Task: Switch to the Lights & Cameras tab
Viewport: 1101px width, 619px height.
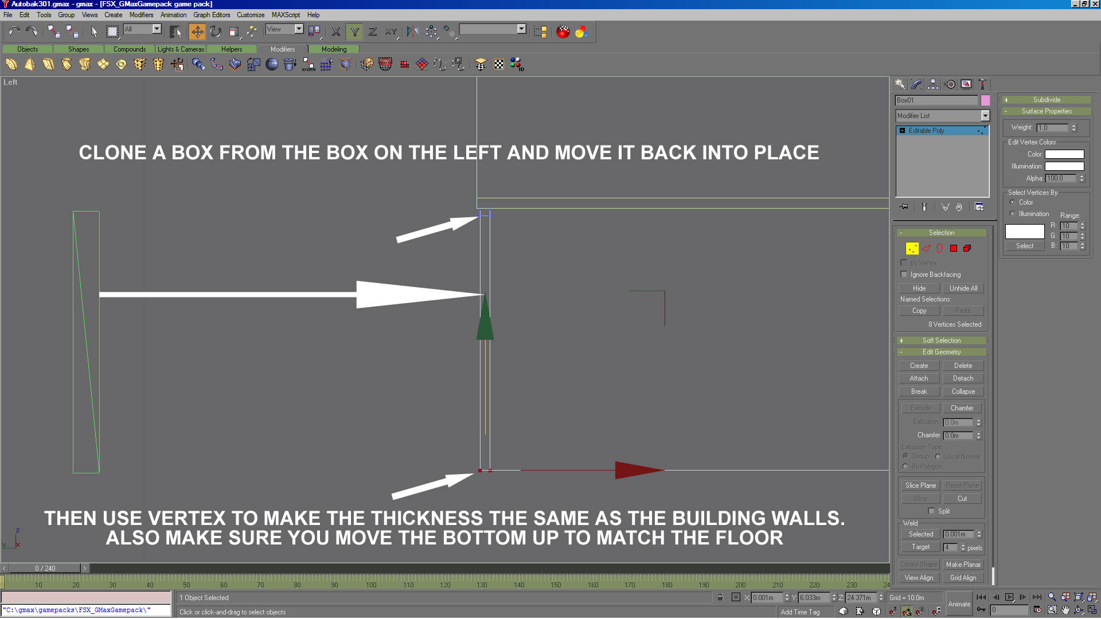Action: click(x=181, y=49)
